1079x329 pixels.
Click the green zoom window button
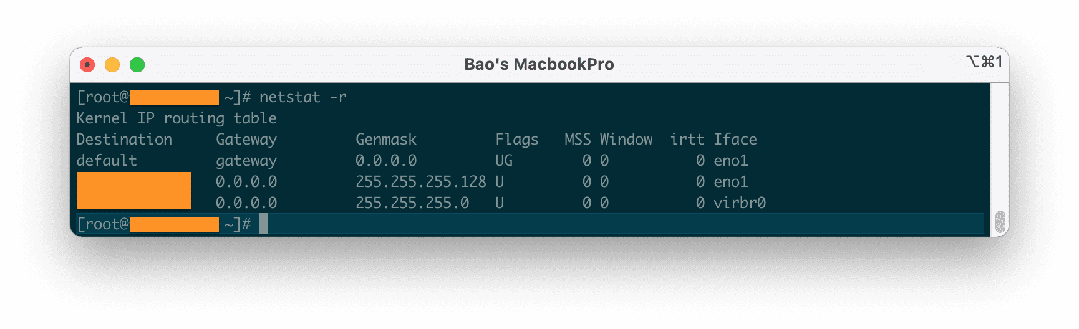pyautogui.click(x=137, y=65)
